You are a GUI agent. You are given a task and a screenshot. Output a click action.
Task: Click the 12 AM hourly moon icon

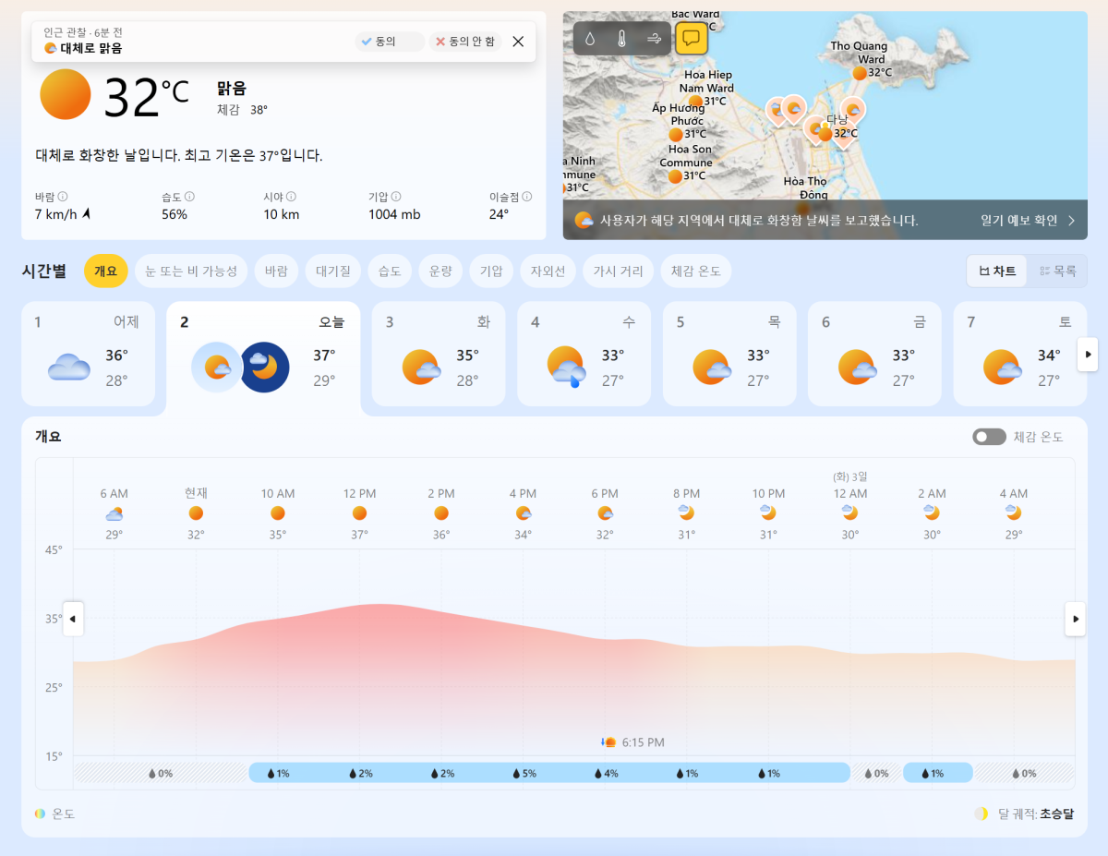pyautogui.click(x=849, y=512)
